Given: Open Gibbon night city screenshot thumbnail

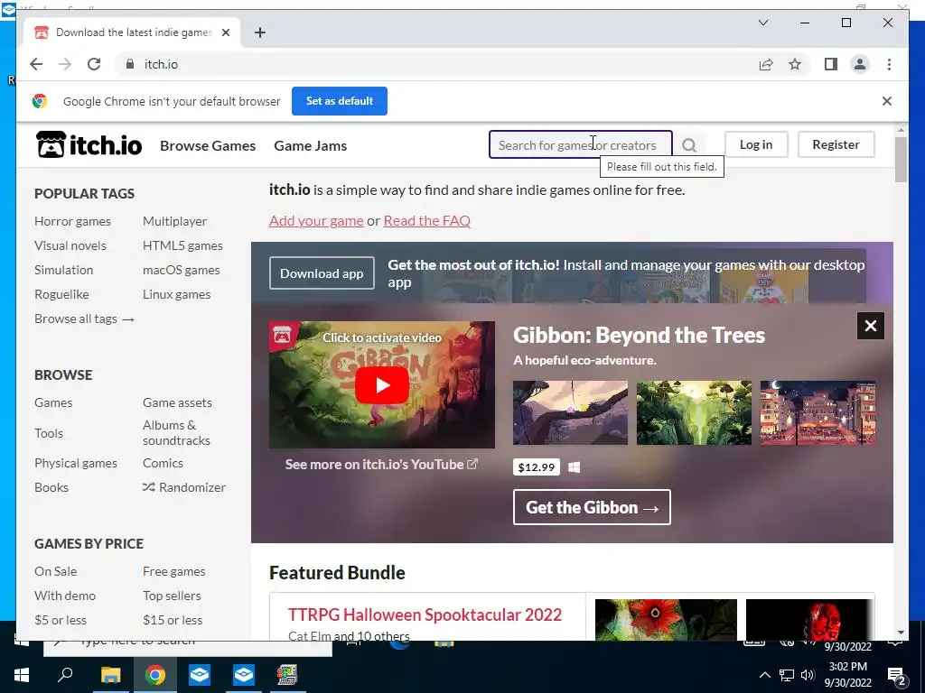Looking at the screenshot, I should click(x=818, y=412).
